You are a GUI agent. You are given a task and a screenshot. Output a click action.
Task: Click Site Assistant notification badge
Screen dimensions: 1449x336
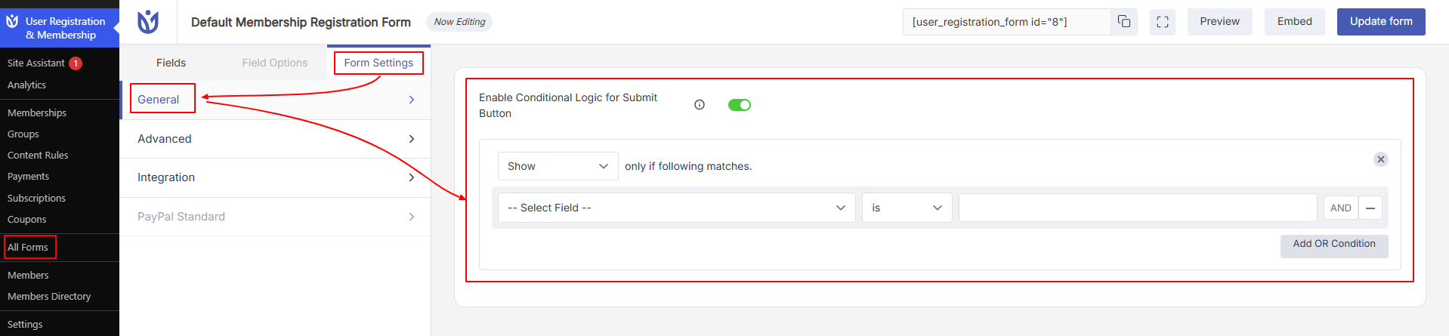(x=76, y=63)
